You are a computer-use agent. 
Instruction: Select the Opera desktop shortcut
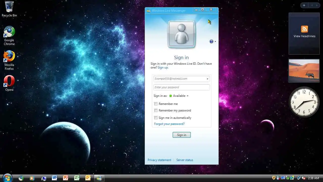coord(9,83)
